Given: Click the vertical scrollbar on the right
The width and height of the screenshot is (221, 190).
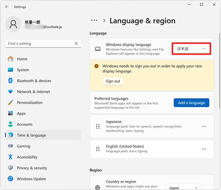Looking at the screenshot, I should pyautogui.click(x=219, y=70).
